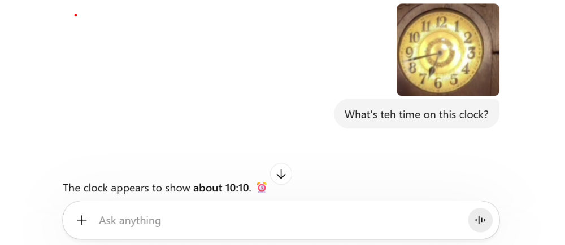Click the "What's teh time" message bubble

(416, 114)
